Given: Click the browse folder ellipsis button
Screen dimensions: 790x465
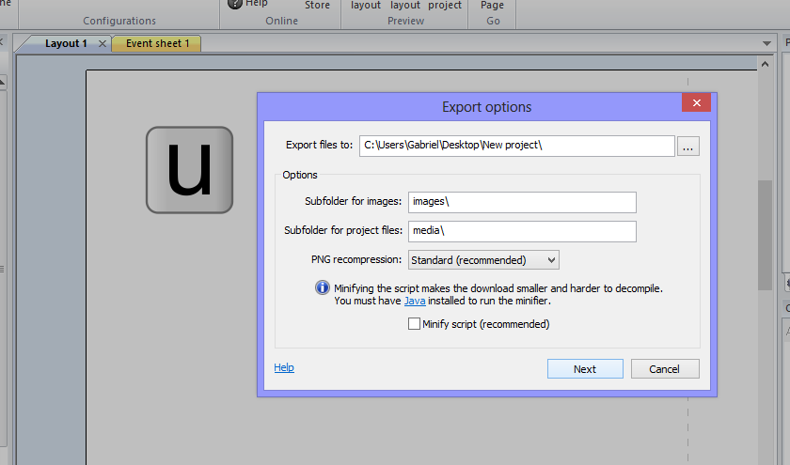Looking at the screenshot, I should (x=689, y=147).
